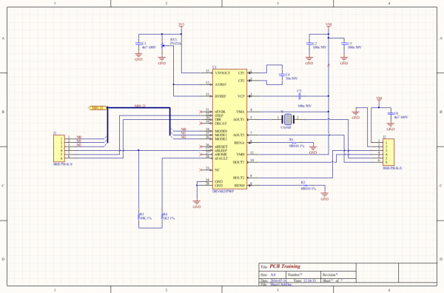Click the nSLEEP pin label on U1

[x=221, y=151]
